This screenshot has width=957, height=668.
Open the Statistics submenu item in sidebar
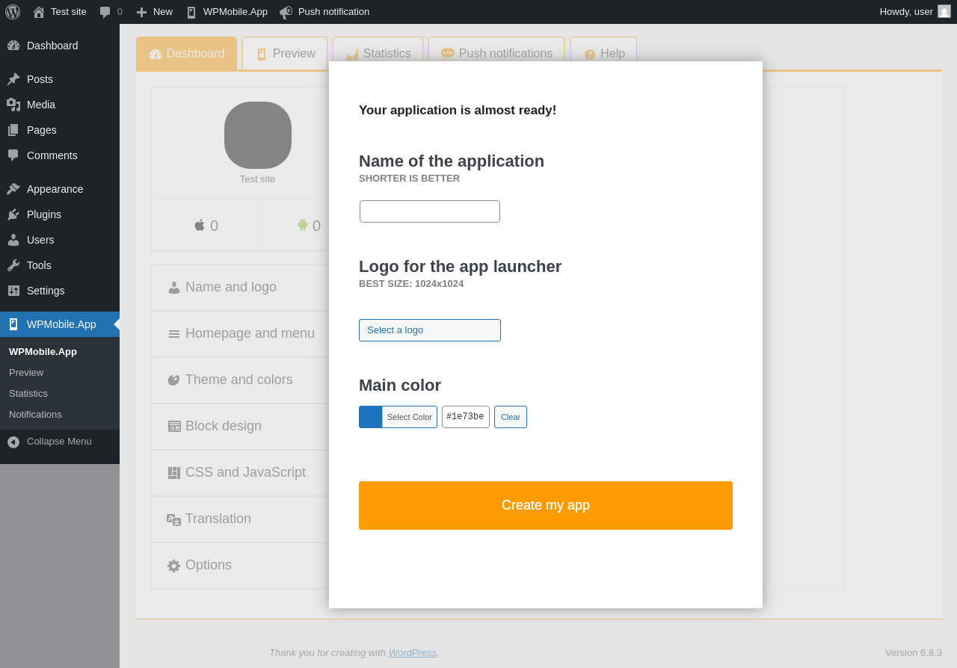click(28, 393)
